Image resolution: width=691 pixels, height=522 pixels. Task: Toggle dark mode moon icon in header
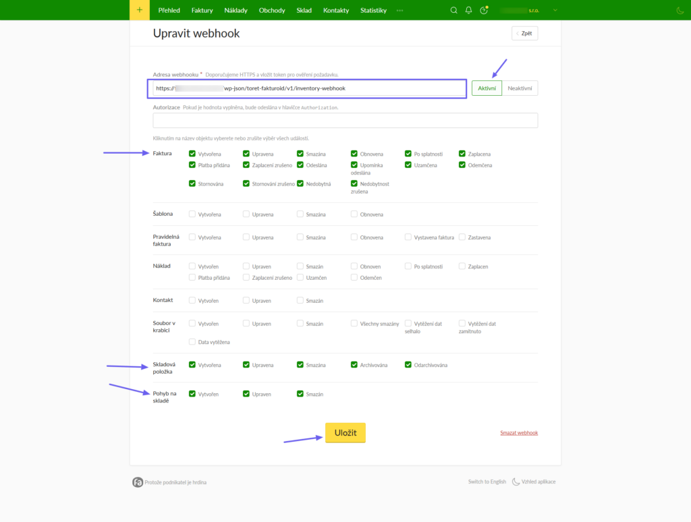[680, 11]
